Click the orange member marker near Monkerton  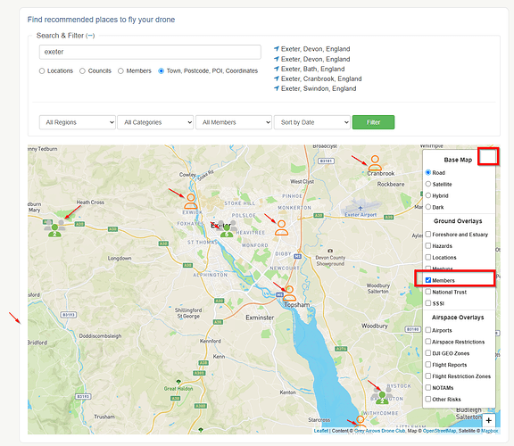click(281, 227)
